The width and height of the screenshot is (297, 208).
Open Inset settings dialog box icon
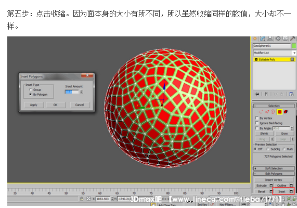[x=291, y=191]
